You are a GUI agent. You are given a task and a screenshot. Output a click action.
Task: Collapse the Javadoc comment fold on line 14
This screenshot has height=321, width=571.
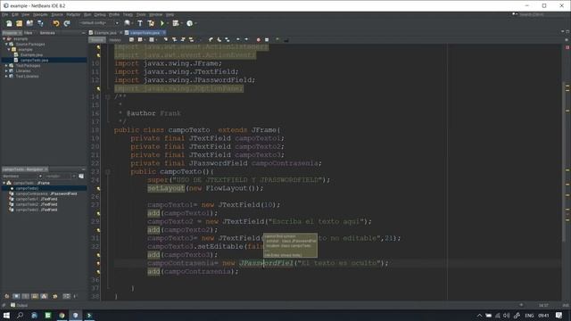coord(107,97)
